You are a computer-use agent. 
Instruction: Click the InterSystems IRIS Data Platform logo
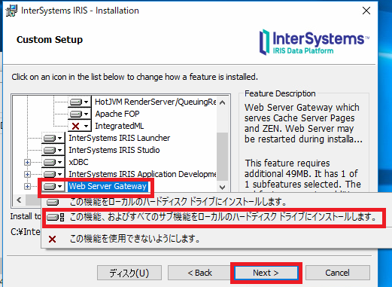(x=314, y=42)
